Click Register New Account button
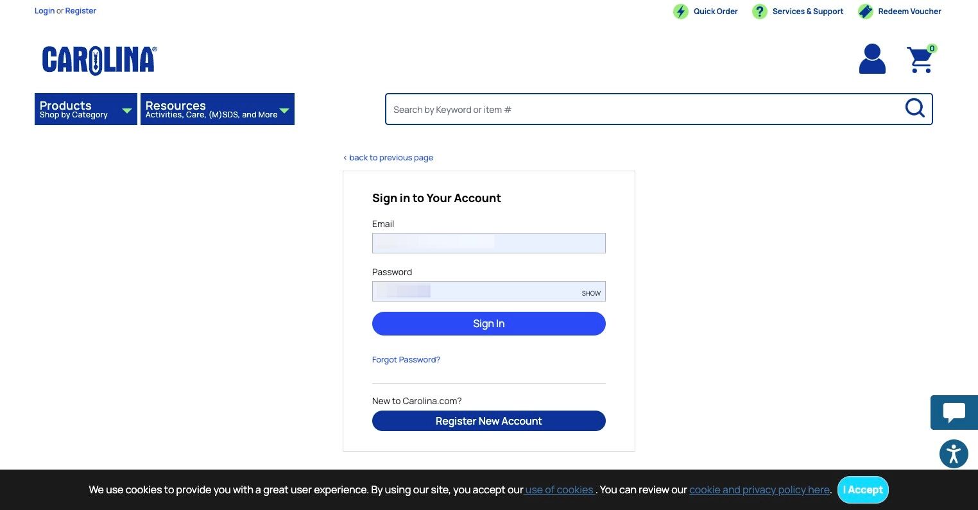The height and width of the screenshot is (510, 978). tap(489, 421)
